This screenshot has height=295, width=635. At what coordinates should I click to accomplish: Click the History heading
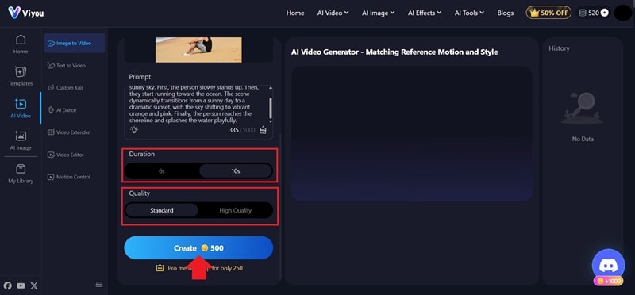click(x=559, y=48)
